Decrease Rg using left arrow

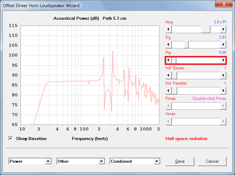click(169, 60)
